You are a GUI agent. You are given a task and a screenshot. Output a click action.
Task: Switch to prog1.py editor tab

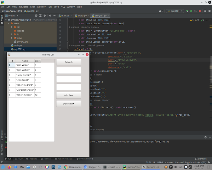[82, 16]
